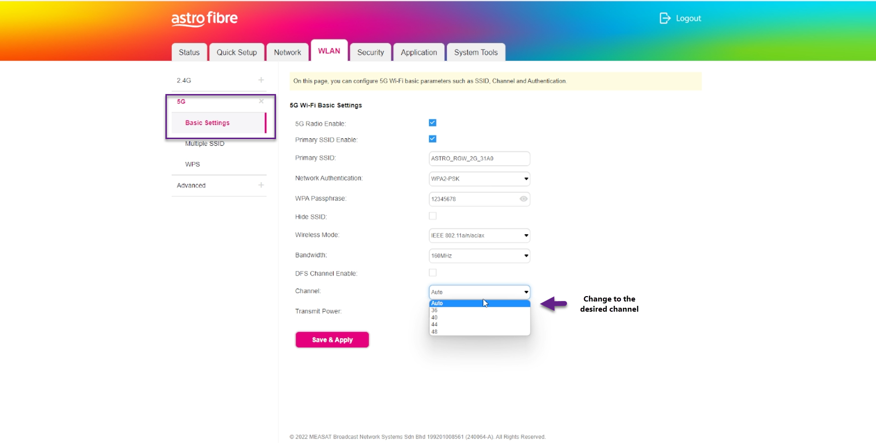Collapse the 5G section X icon
Image resolution: width=876 pixels, height=443 pixels.
pos(261,101)
